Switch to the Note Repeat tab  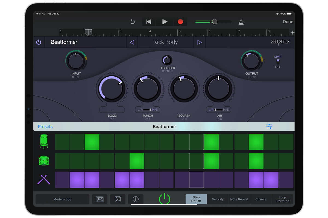point(239,199)
